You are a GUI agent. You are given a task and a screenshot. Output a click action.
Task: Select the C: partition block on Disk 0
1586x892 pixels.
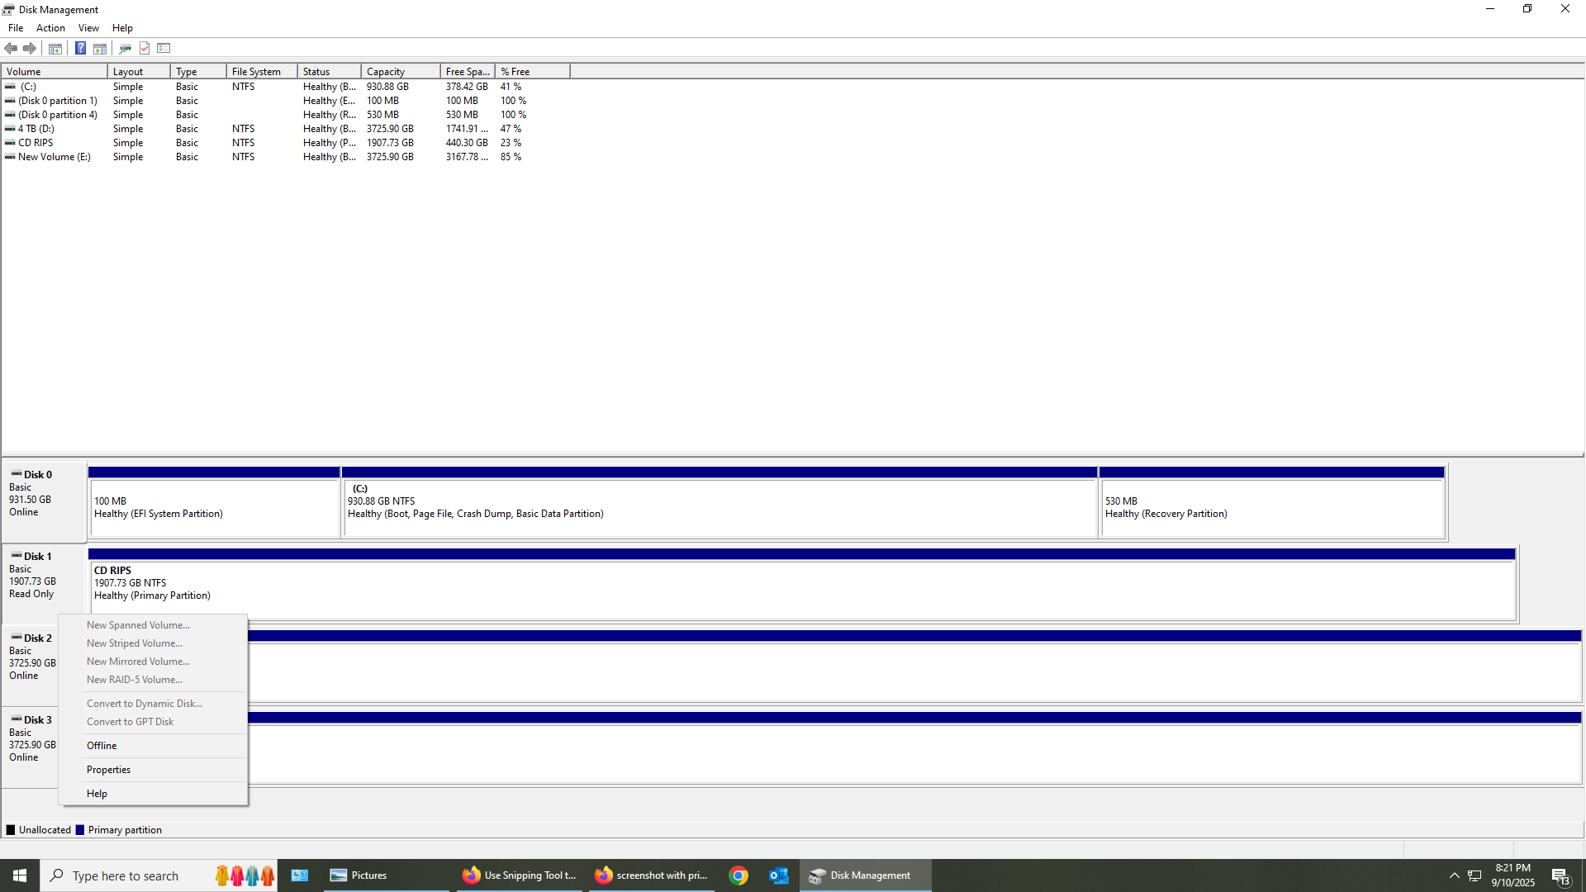click(719, 502)
